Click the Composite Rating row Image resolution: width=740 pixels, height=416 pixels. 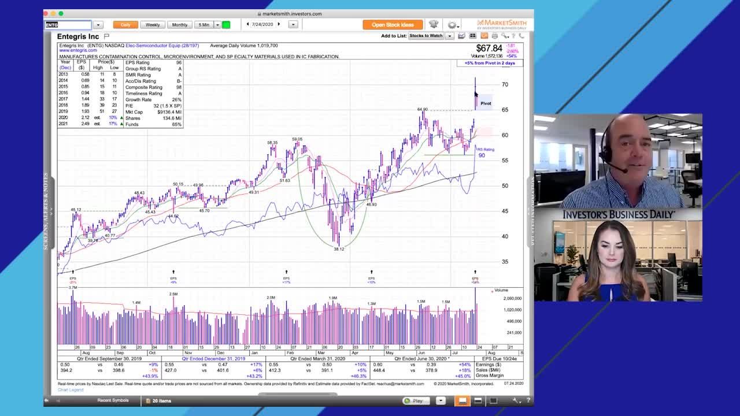click(x=153, y=87)
